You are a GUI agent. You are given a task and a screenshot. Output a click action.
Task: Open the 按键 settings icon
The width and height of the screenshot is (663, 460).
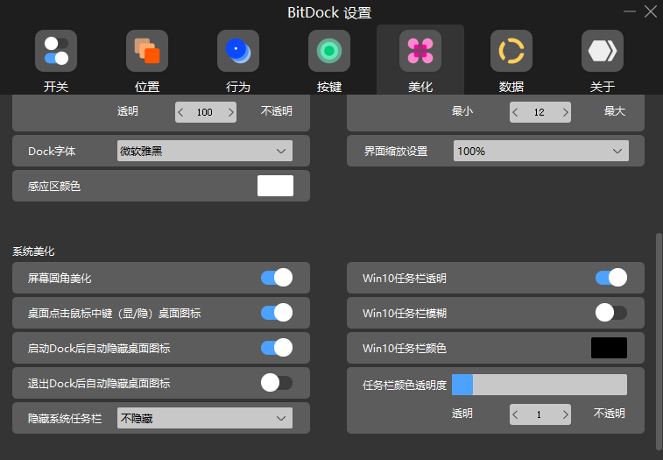click(329, 51)
